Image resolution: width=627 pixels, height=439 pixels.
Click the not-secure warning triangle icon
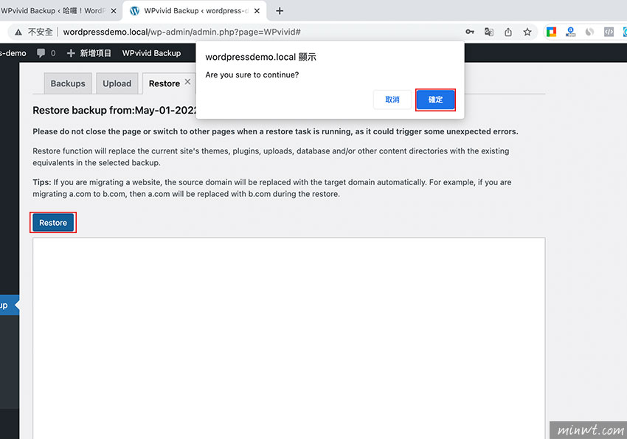(18, 32)
